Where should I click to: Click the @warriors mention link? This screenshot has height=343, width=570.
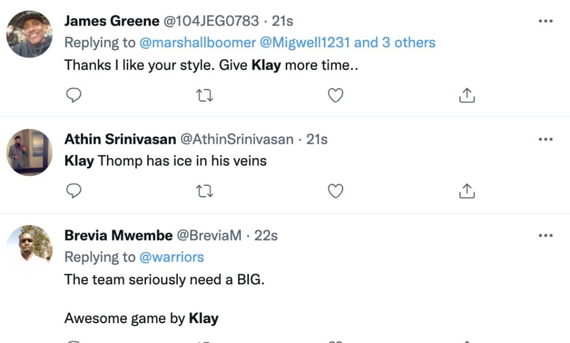[172, 257]
